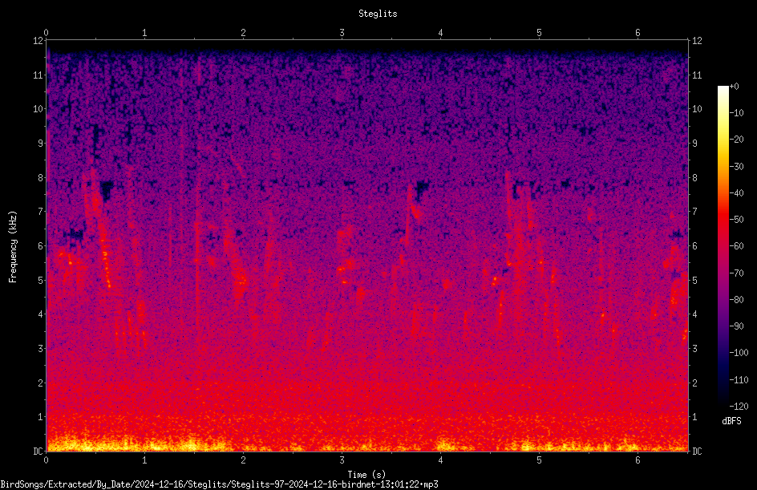The image size is (757, 490).
Task: Select the 6 second mark on top axis
Action: coord(638,33)
